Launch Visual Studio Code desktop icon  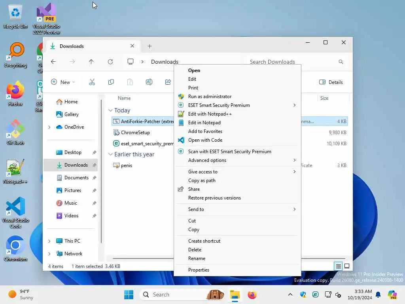click(x=15, y=213)
